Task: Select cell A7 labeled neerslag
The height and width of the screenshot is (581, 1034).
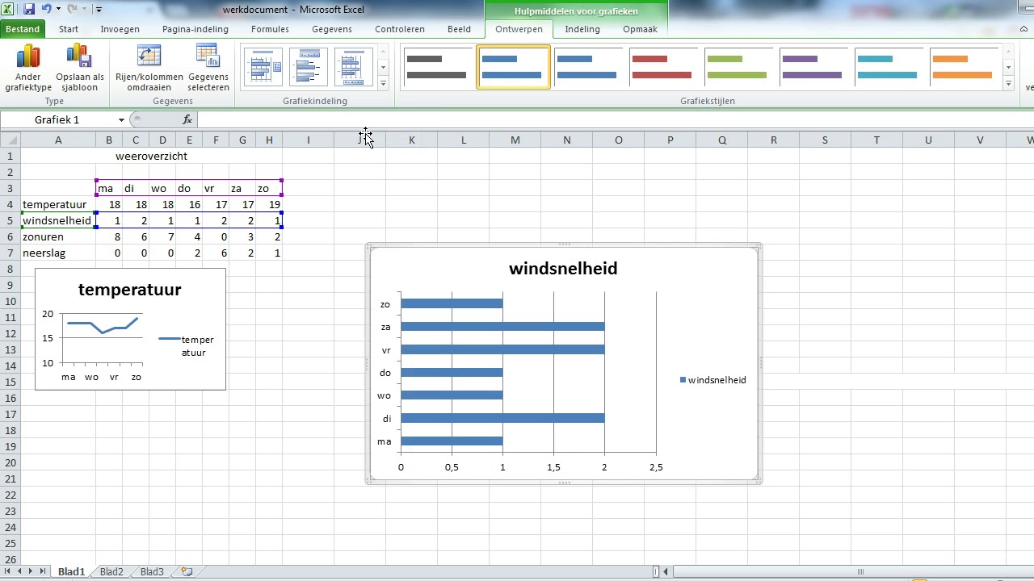Action: pos(58,253)
